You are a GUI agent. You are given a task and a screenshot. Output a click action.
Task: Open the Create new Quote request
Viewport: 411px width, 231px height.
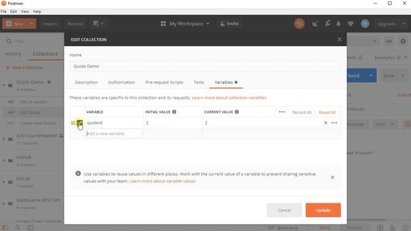[37, 123]
